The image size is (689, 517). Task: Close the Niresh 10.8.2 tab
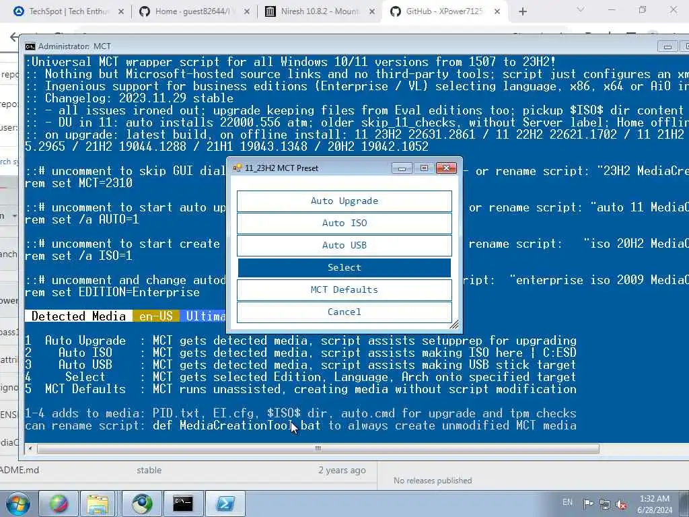[x=372, y=12]
